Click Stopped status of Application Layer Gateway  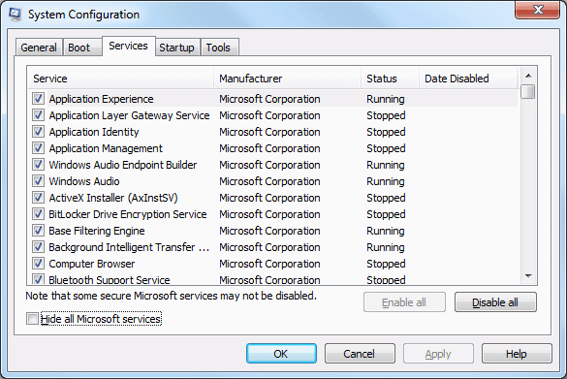pyautogui.click(x=386, y=115)
